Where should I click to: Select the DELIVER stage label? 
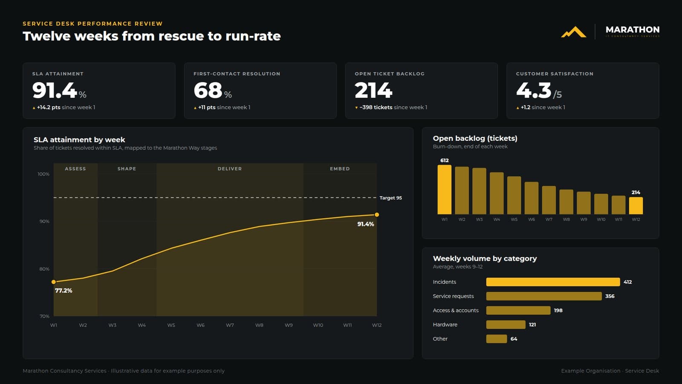pos(230,169)
